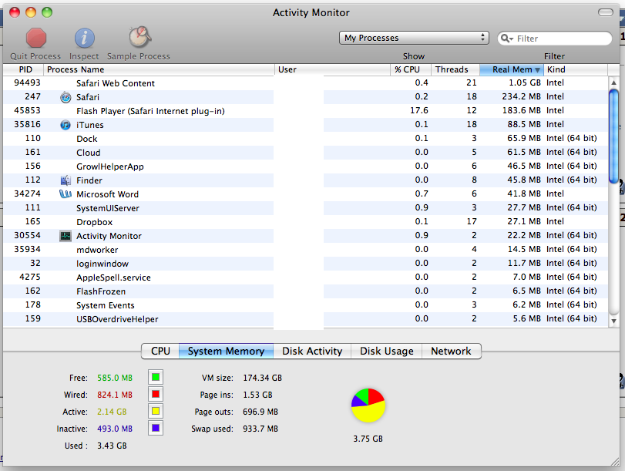Select the Dropbox process row
The width and height of the screenshot is (625, 471).
[x=306, y=222]
